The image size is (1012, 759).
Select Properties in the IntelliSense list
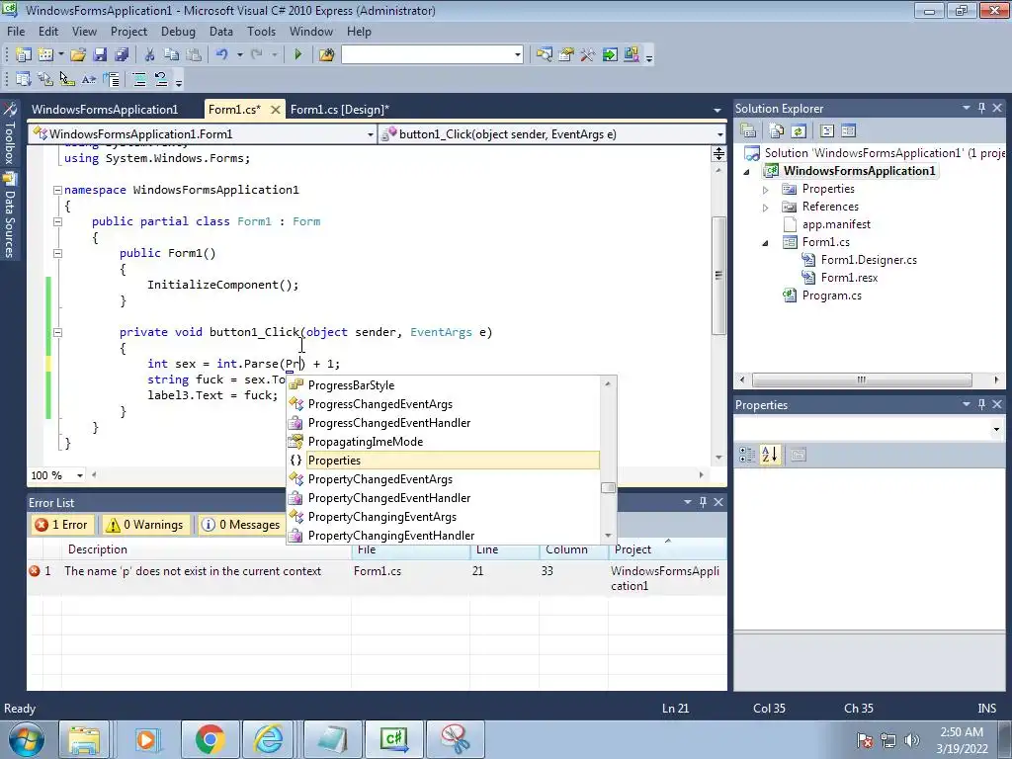444,461
